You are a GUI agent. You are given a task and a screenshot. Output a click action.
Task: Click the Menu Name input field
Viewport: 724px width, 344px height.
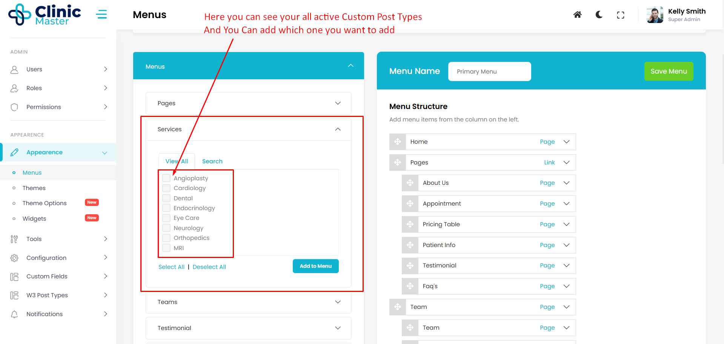(489, 72)
